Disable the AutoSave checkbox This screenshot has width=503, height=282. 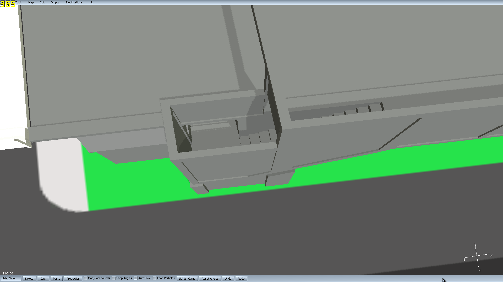(x=136, y=278)
